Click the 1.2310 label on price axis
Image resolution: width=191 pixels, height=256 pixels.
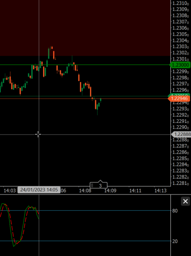180,3
